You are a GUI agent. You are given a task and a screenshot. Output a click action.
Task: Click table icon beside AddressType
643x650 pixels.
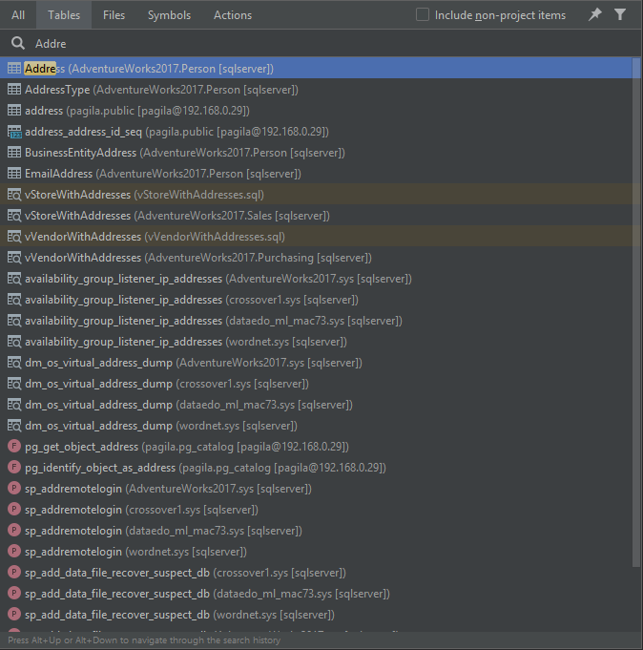pyautogui.click(x=14, y=90)
